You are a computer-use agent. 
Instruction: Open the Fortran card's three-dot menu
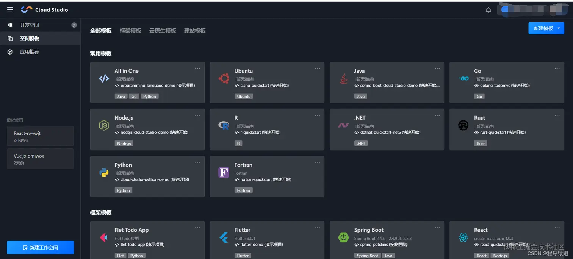coord(318,162)
